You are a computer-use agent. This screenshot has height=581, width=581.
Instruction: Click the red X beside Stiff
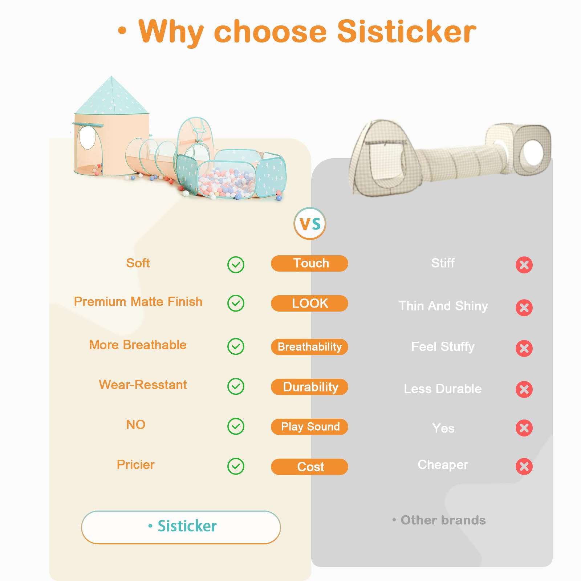click(x=524, y=265)
